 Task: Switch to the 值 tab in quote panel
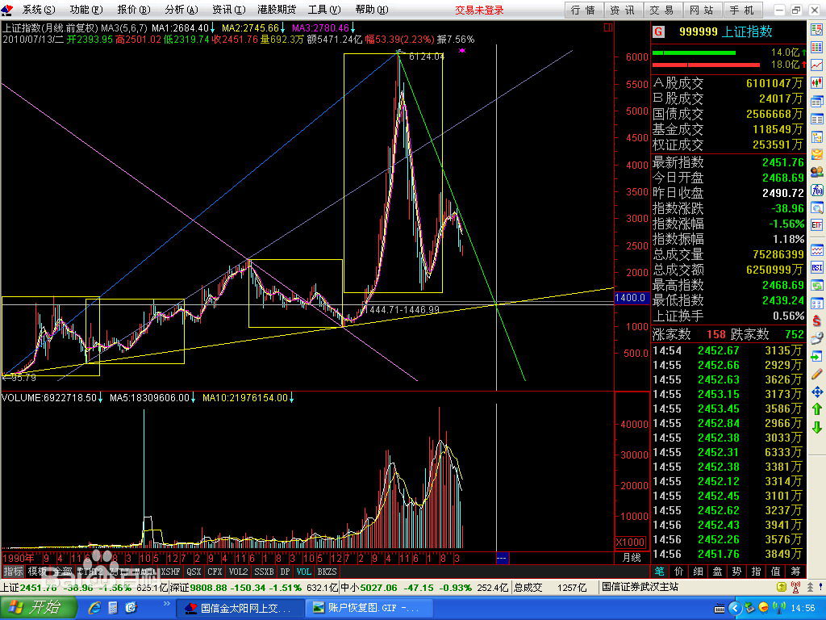[x=776, y=572]
